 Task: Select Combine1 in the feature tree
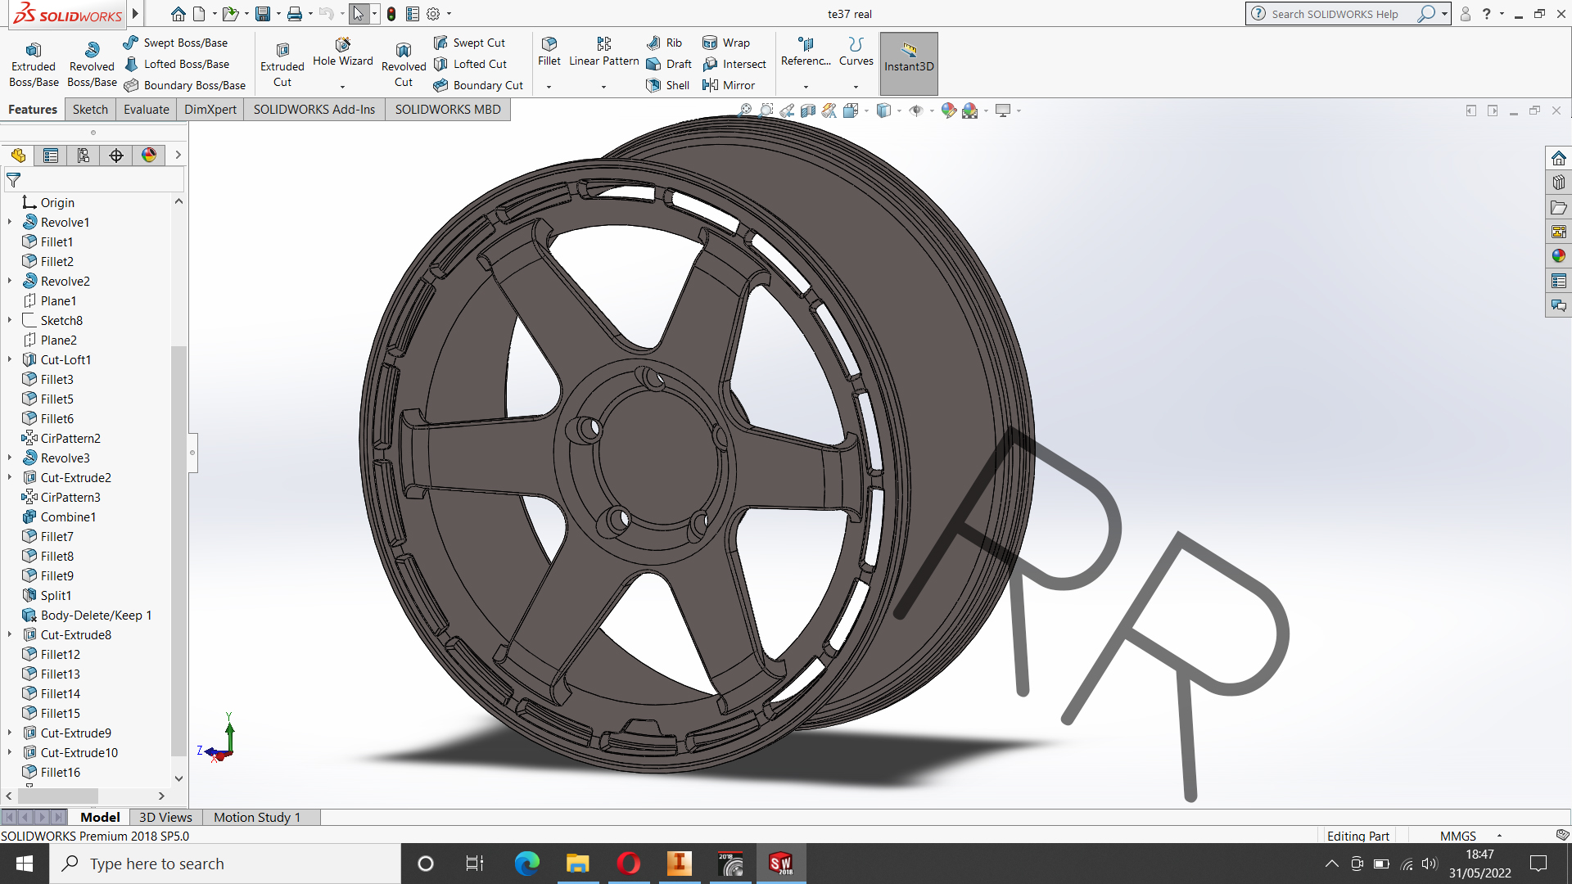coord(68,516)
